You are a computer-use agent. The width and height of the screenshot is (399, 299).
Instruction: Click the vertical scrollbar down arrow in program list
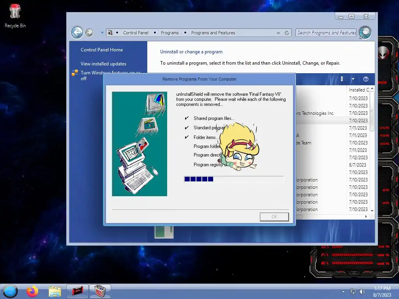372,211
